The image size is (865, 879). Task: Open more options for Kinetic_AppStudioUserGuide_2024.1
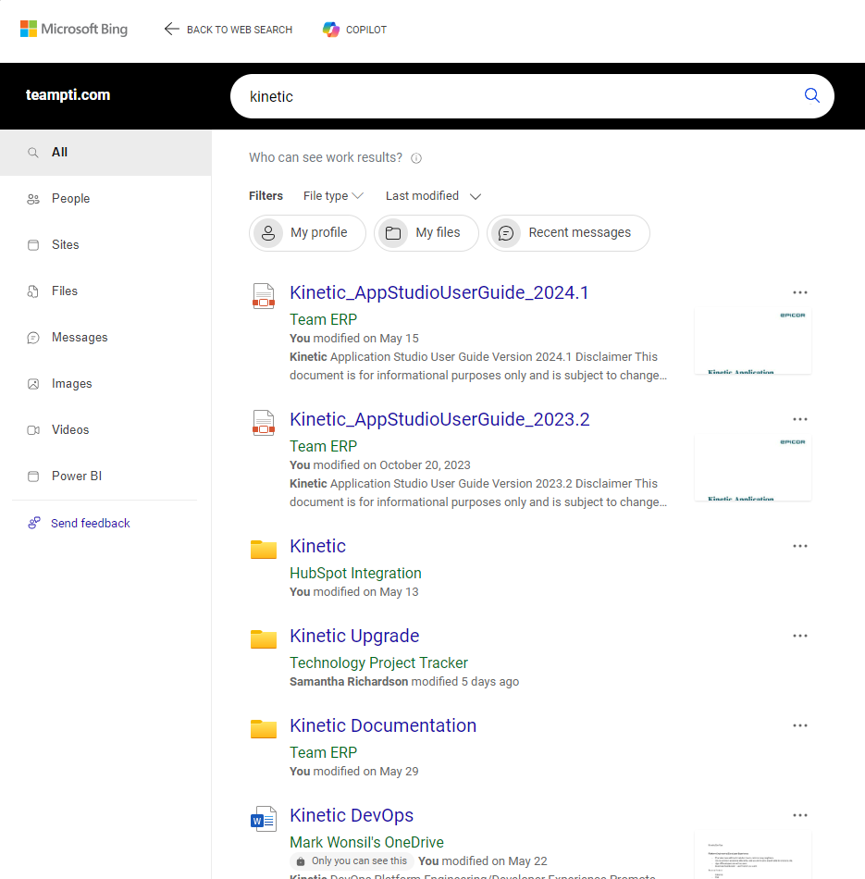coord(800,292)
